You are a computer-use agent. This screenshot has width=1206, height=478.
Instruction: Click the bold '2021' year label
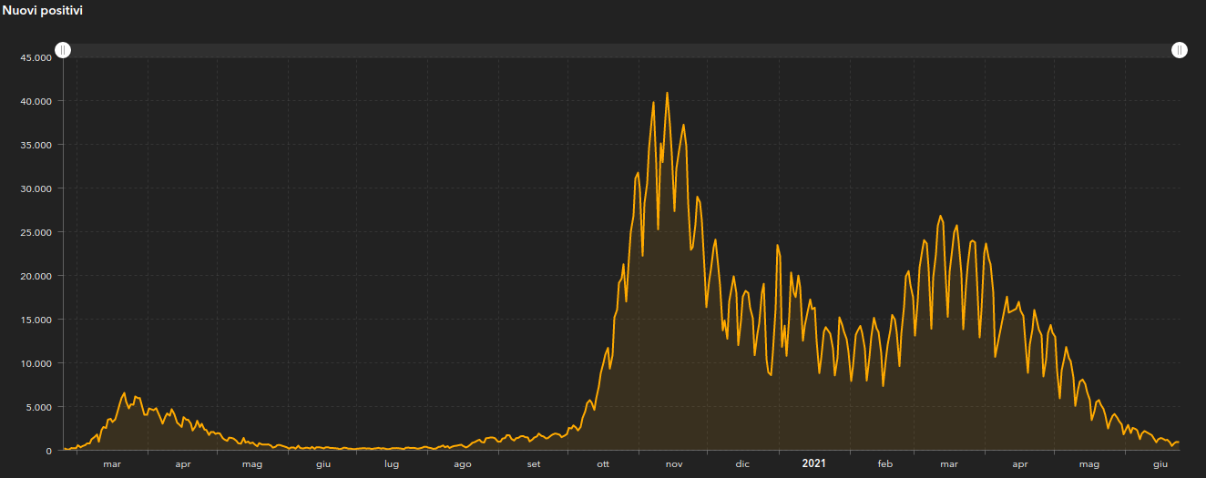coord(813,464)
